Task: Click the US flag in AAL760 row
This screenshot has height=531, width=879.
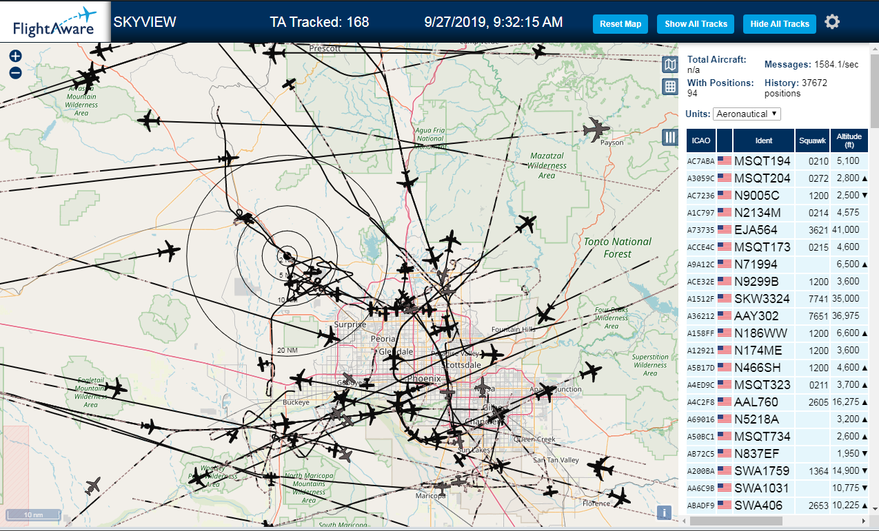Action: (x=724, y=402)
